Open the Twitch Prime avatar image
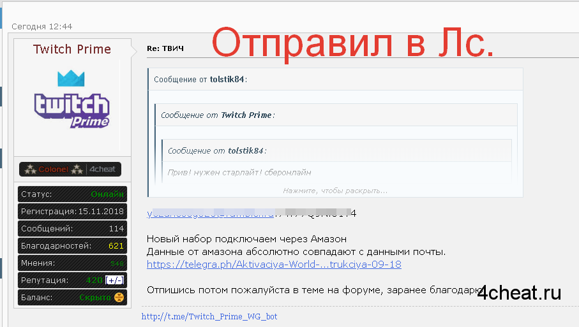 pos(72,99)
